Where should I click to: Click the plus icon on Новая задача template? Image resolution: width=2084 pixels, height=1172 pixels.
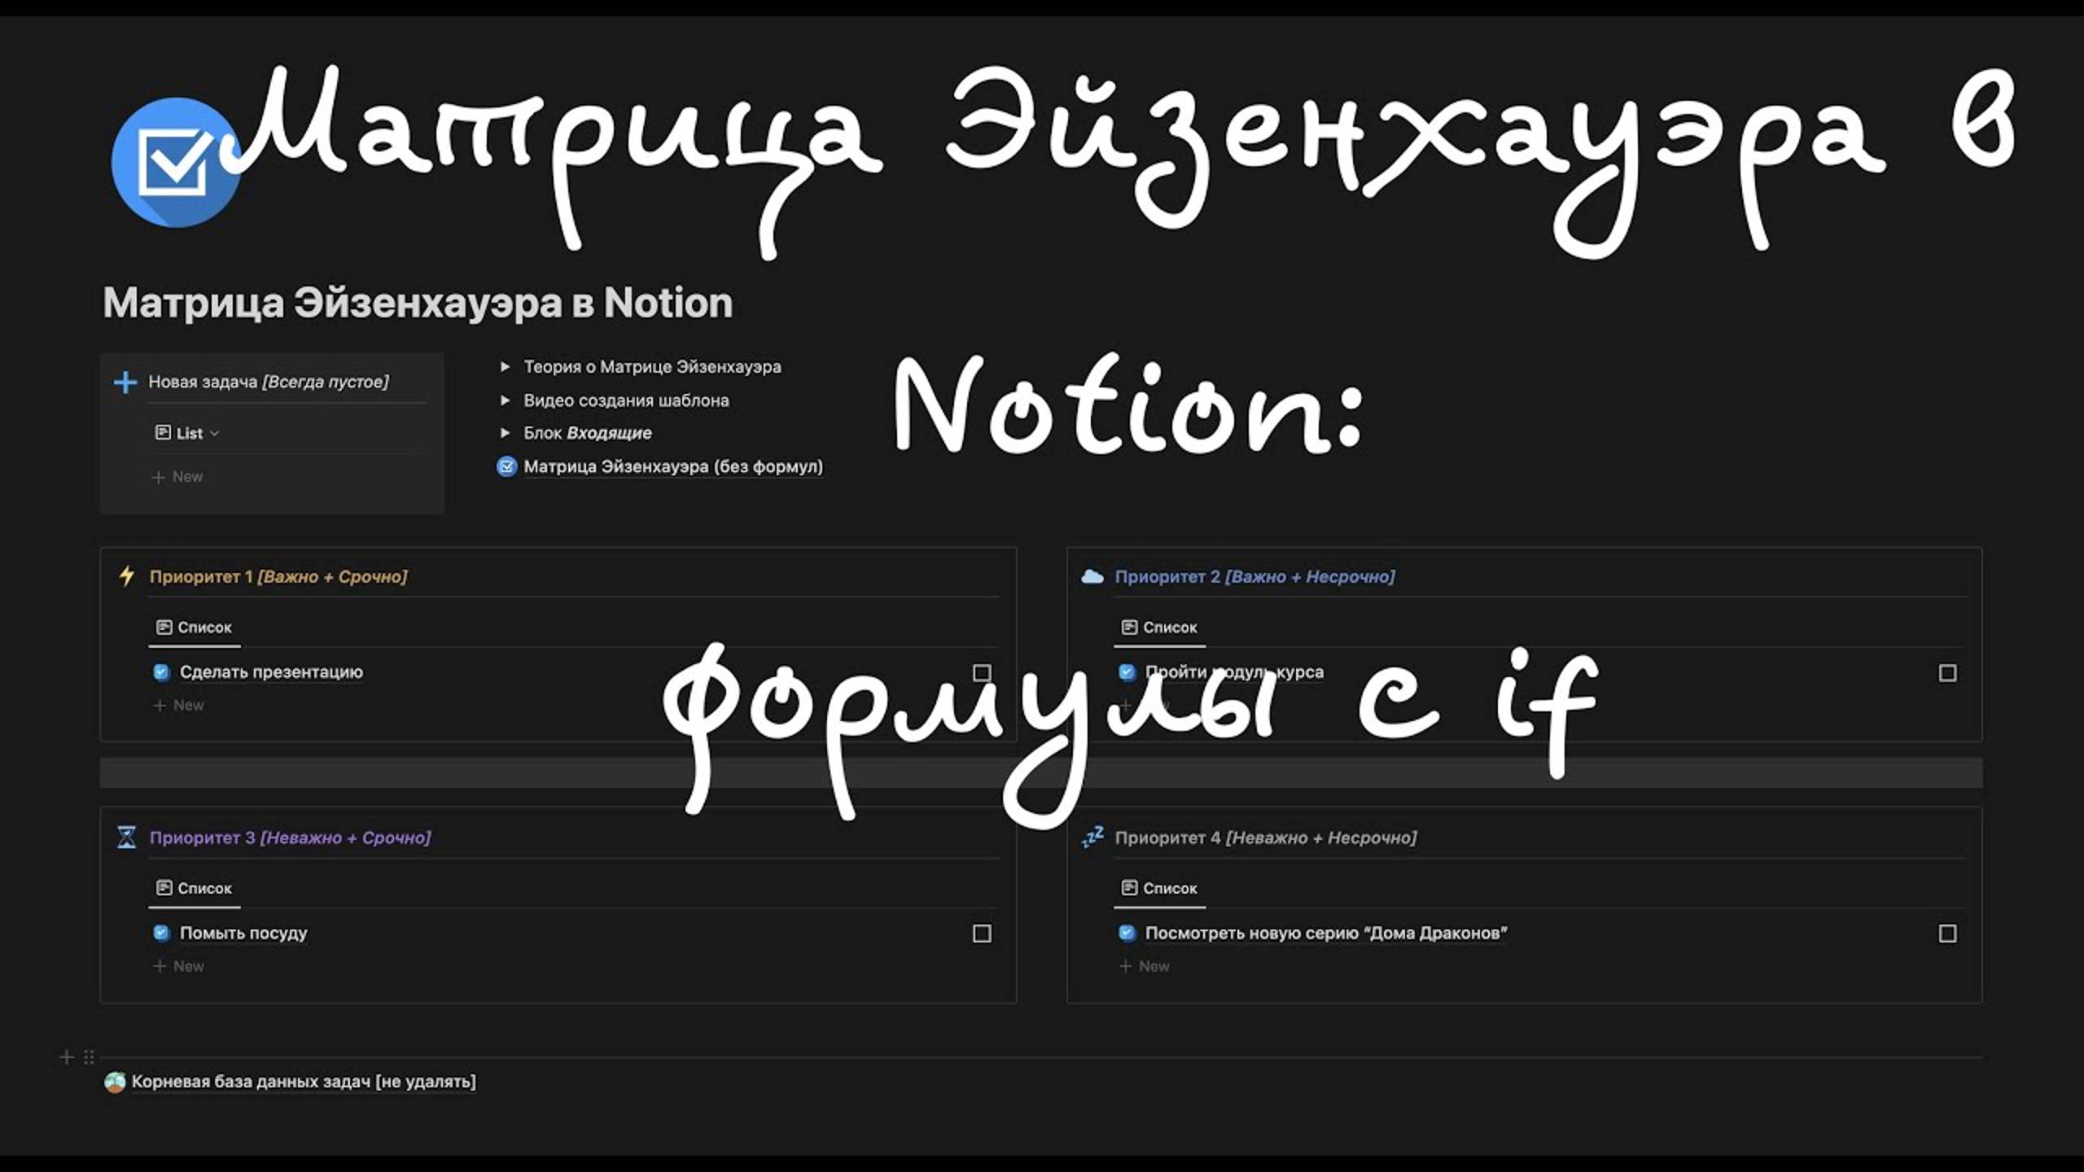pyautogui.click(x=126, y=381)
